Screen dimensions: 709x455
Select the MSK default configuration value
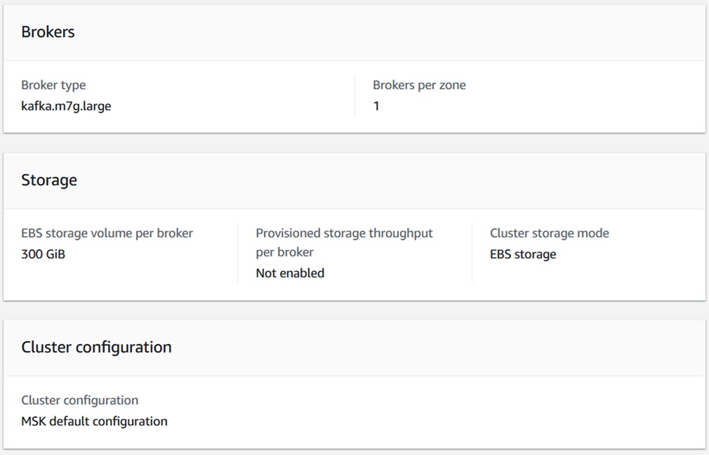click(x=94, y=421)
